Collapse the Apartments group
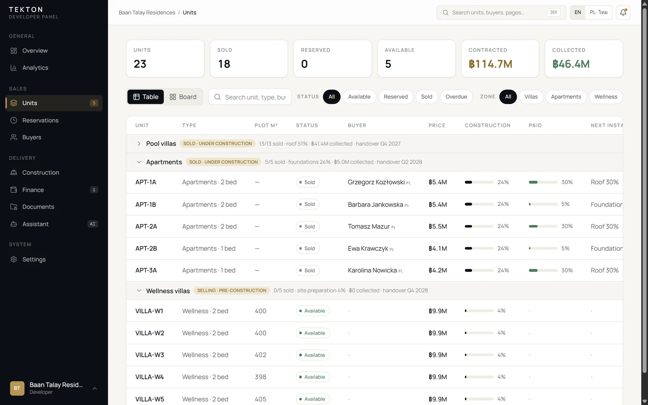This screenshot has width=648, height=405. coord(139,162)
